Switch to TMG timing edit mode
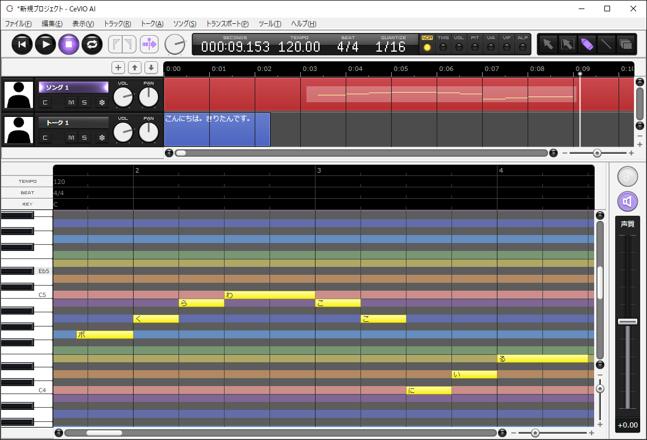 pos(443,44)
